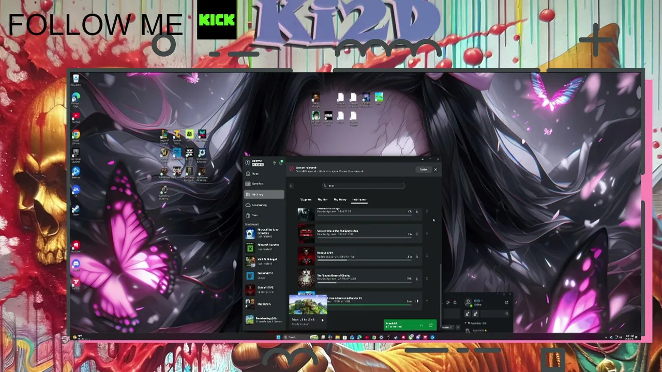Open the YouTube desktop shortcut
This screenshot has height=372, width=662.
coord(76,117)
